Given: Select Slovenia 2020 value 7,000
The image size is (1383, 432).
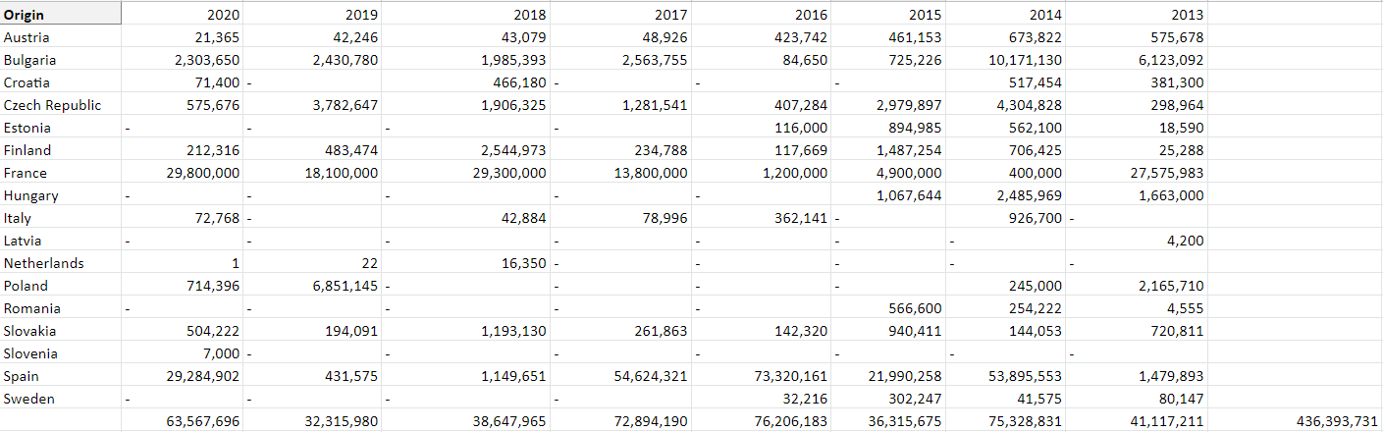Looking at the screenshot, I should [x=184, y=353].
